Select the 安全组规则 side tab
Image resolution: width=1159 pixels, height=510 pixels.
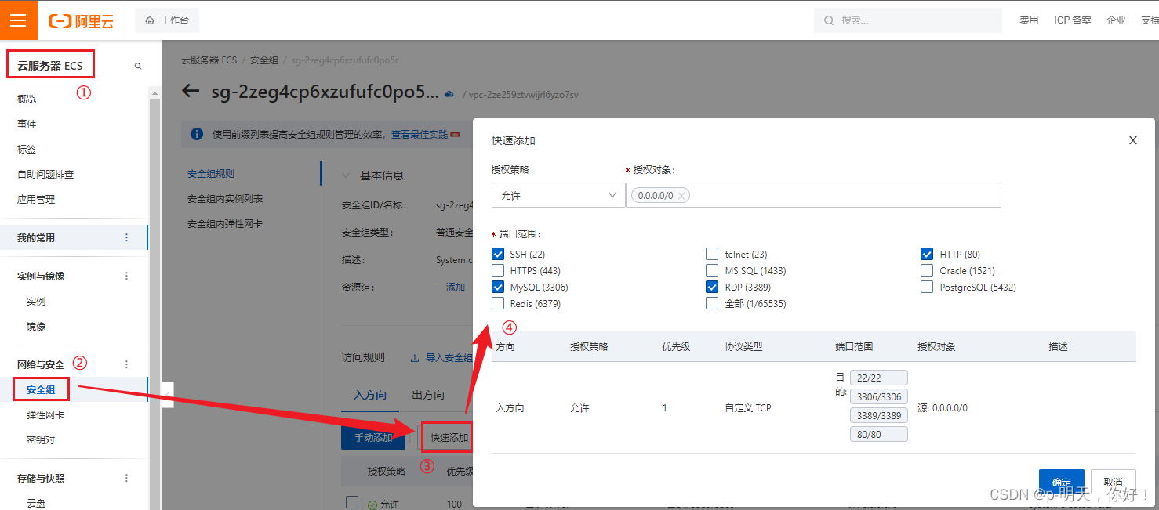click(211, 174)
